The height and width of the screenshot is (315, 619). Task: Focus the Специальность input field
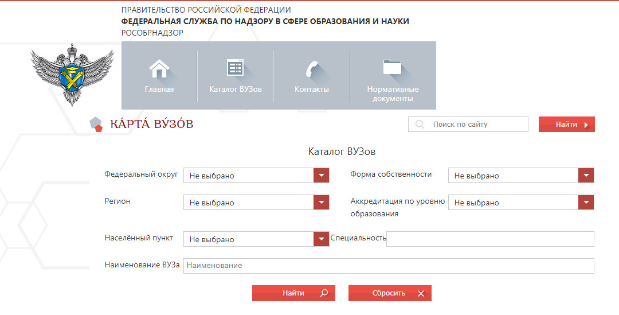coord(490,239)
